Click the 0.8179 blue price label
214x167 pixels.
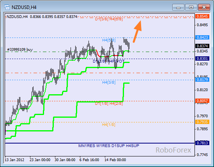click(202, 80)
